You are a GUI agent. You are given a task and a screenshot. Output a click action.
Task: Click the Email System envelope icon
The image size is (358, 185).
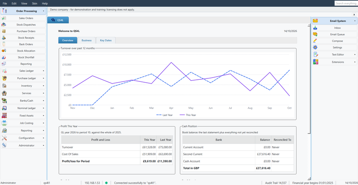pyautogui.click(x=315, y=21)
